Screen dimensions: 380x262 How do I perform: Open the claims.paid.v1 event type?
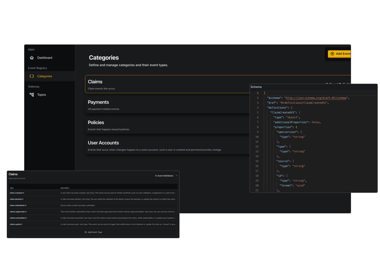[x=16, y=224]
